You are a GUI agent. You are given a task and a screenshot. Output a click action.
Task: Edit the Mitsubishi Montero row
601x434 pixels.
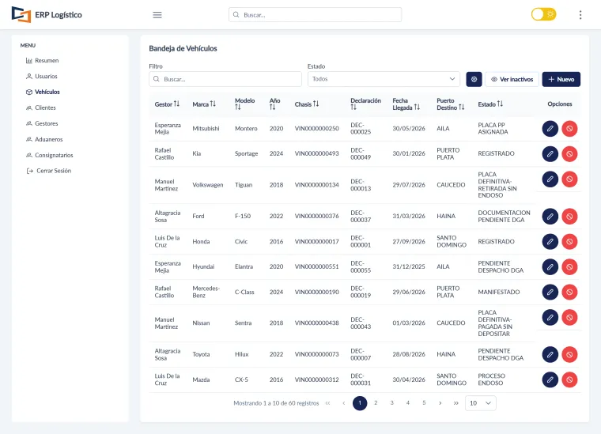pyautogui.click(x=550, y=129)
